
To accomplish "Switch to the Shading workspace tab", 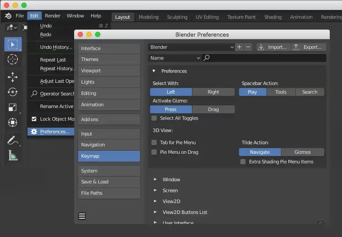I will click(273, 17).
